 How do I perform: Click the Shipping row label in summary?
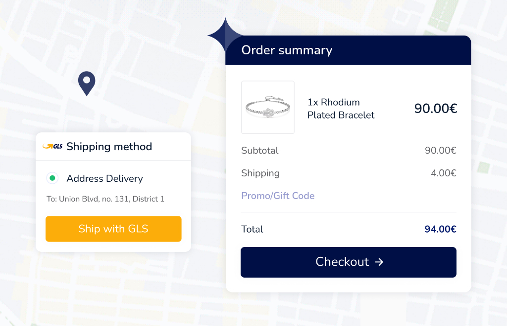click(260, 173)
